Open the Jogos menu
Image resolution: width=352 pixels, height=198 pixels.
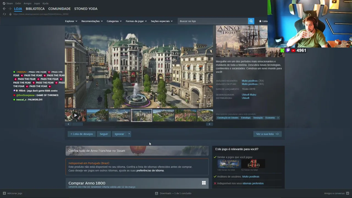(37, 3)
